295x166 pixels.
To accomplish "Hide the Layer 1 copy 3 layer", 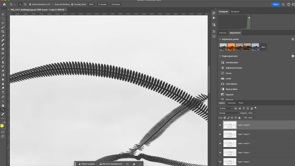I will [x=220, y=152].
